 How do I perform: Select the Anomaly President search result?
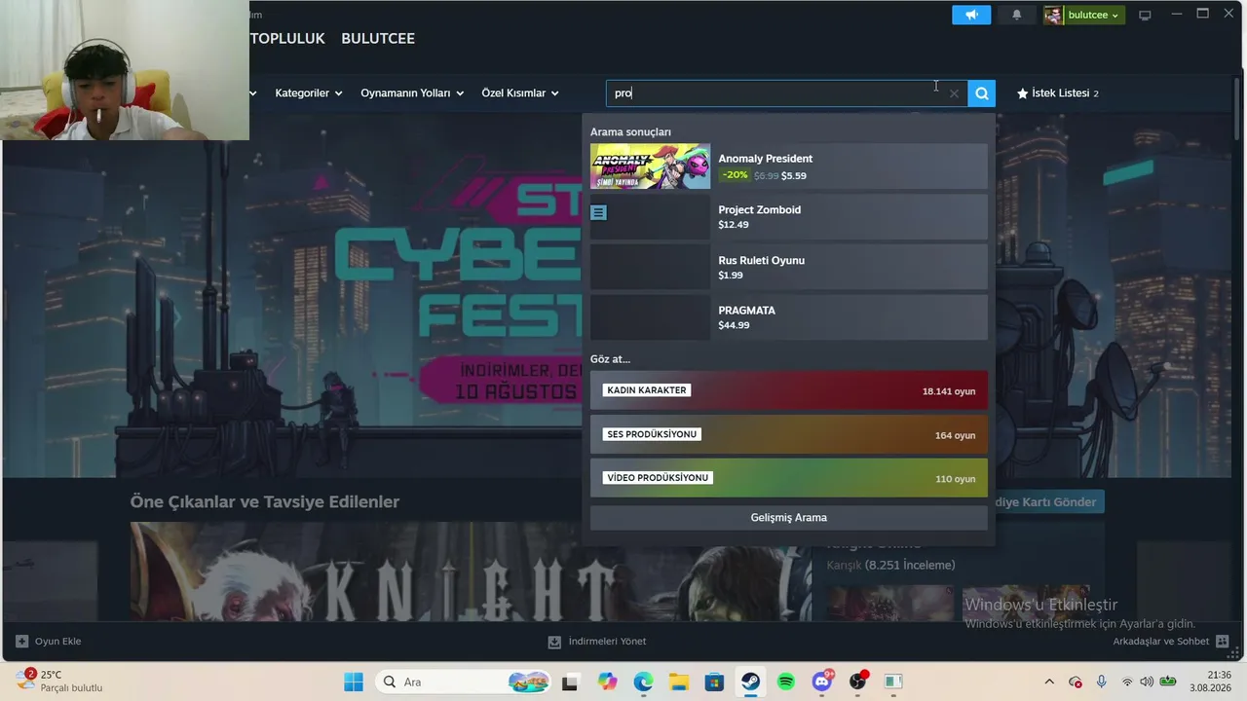(x=788, y=166)
